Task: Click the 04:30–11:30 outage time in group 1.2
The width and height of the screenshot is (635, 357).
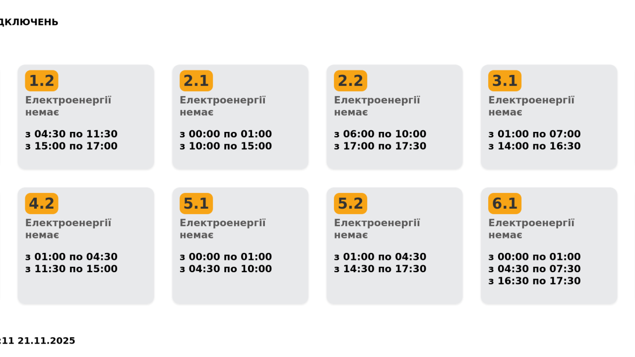Action: click(x=71, y=134)
